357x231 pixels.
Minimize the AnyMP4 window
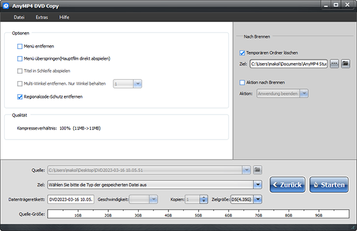tap(326, 5)
